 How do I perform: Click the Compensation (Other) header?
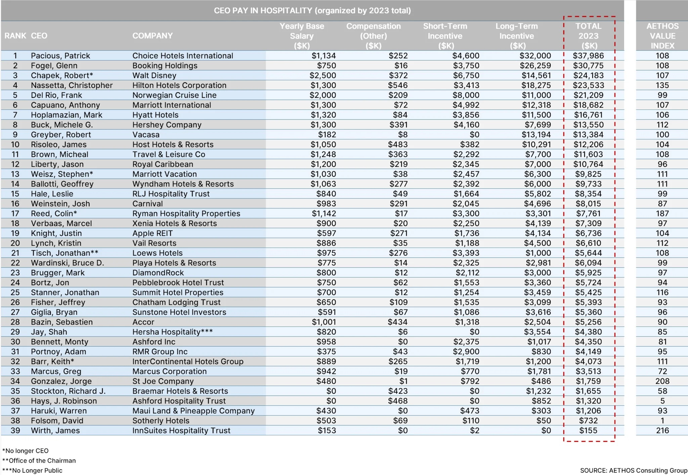(x=373, y=36)
